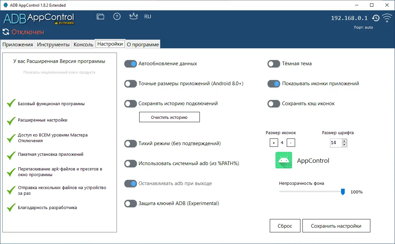Click the green Android AppControl icon

[x=283, y=160]
